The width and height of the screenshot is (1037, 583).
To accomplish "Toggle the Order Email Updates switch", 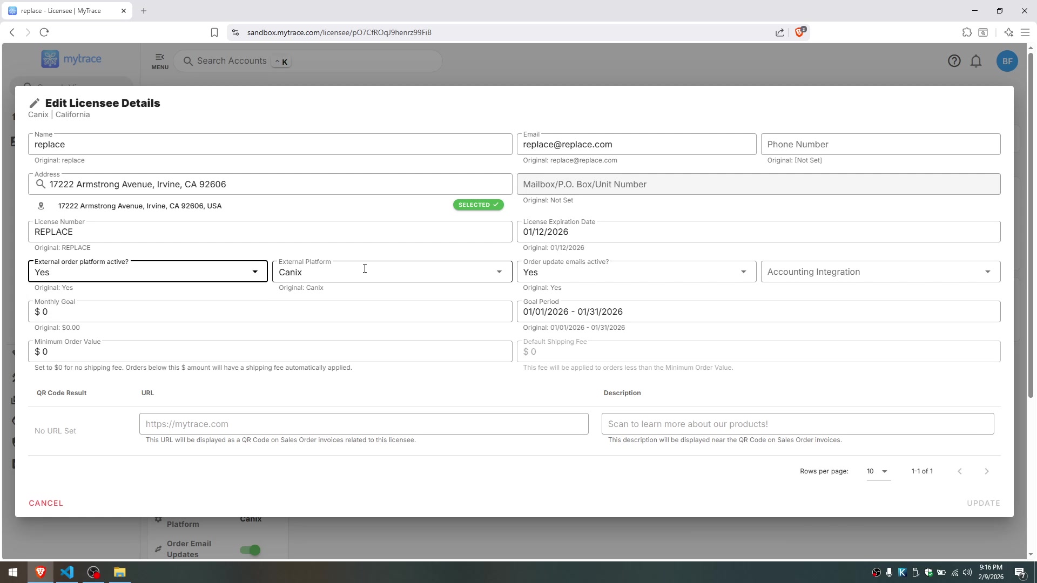I will (x=250, y=550).
